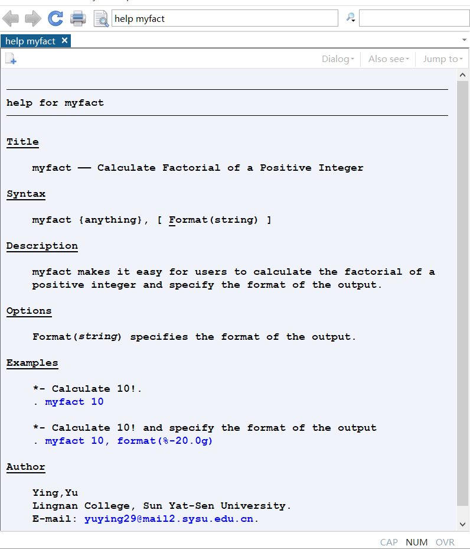Click the 'Format(string)' syntax text
This screenshot has height=549, width=470.
(213, 220)
